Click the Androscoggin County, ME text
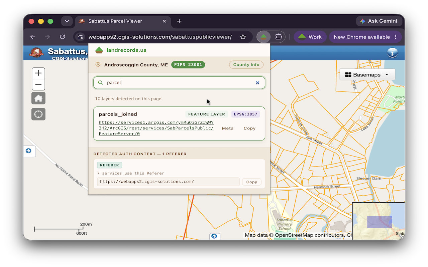Viewport: 428px width, 267px height. (136, 65)
